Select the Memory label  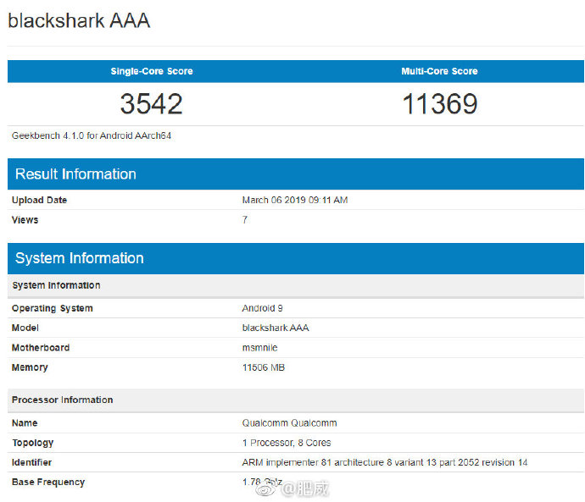pos(30,367)
